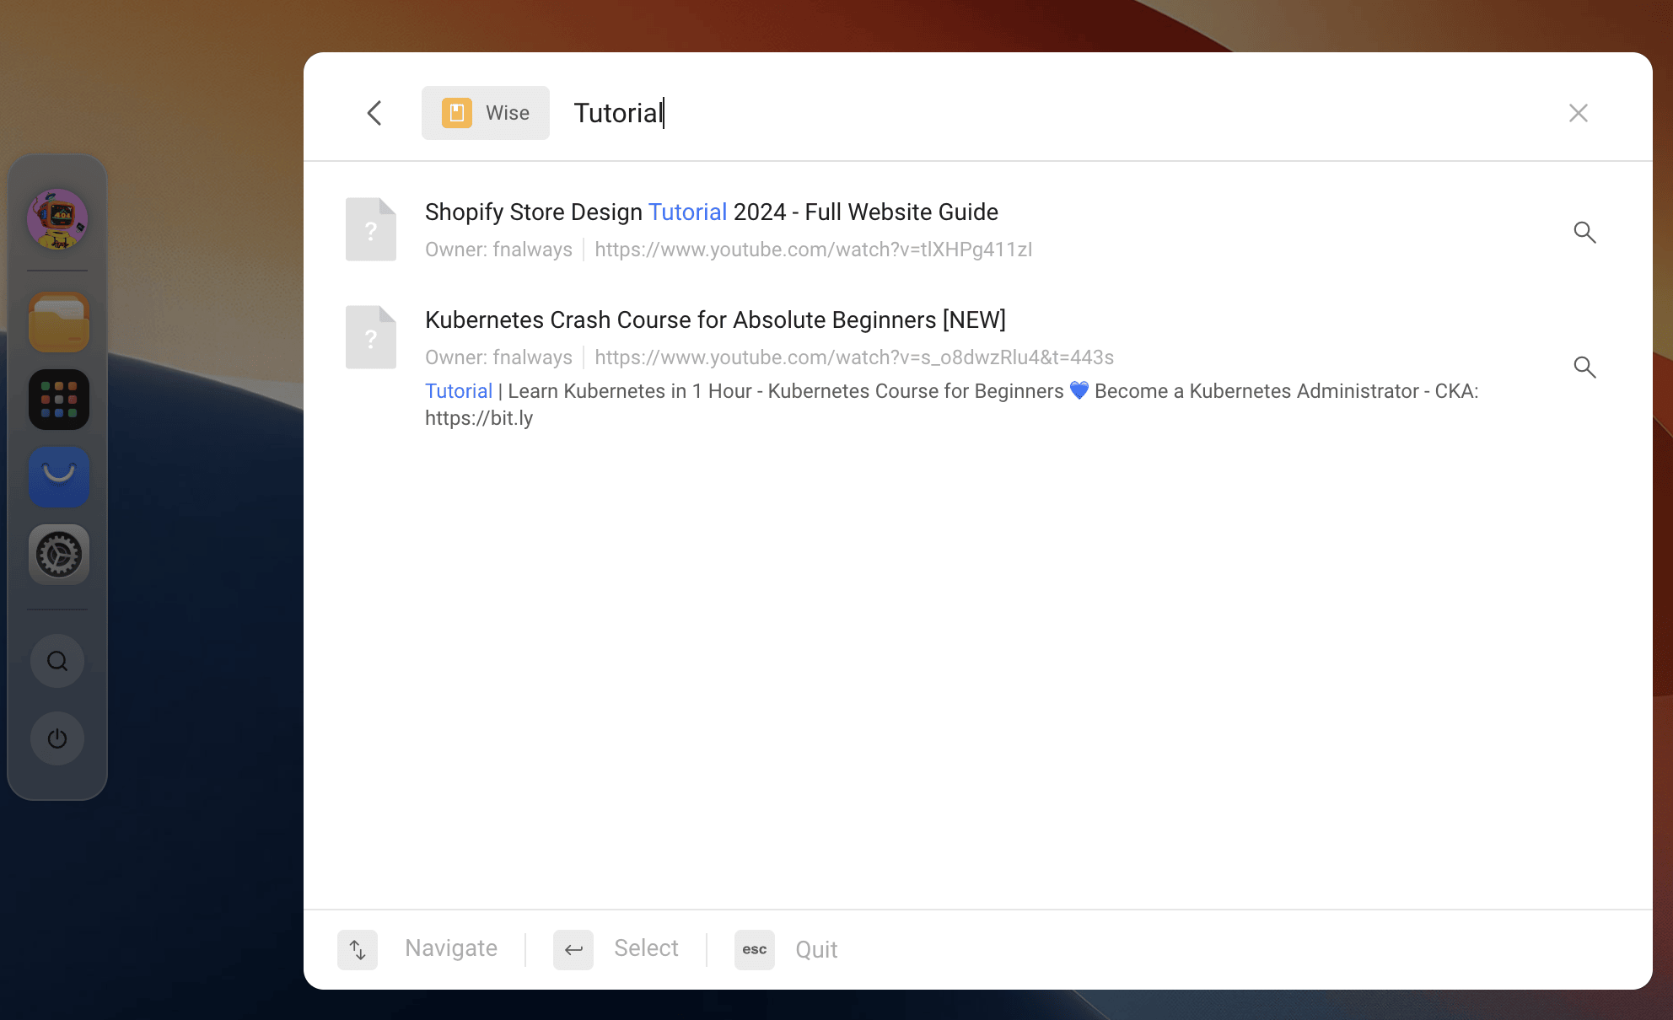Close the search panel with X
1673x1020 pixels.
1578,113
